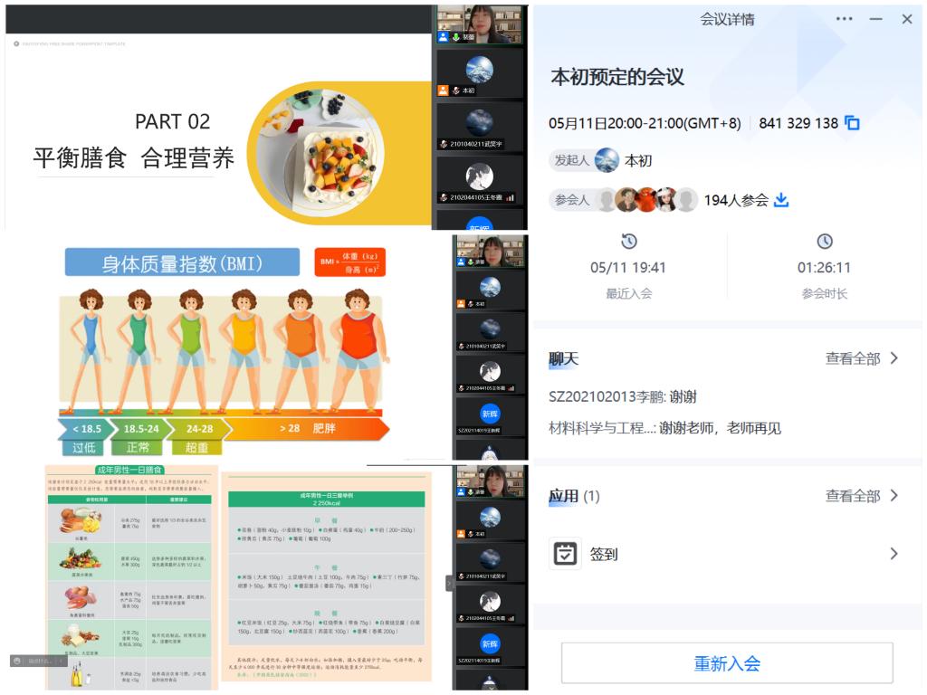Click the 签到 check-in calendar icon
The height and width of the screenshot is (695, 927).
click(565, 554)
